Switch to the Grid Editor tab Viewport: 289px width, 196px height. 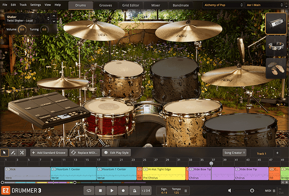tap(131, 5)
